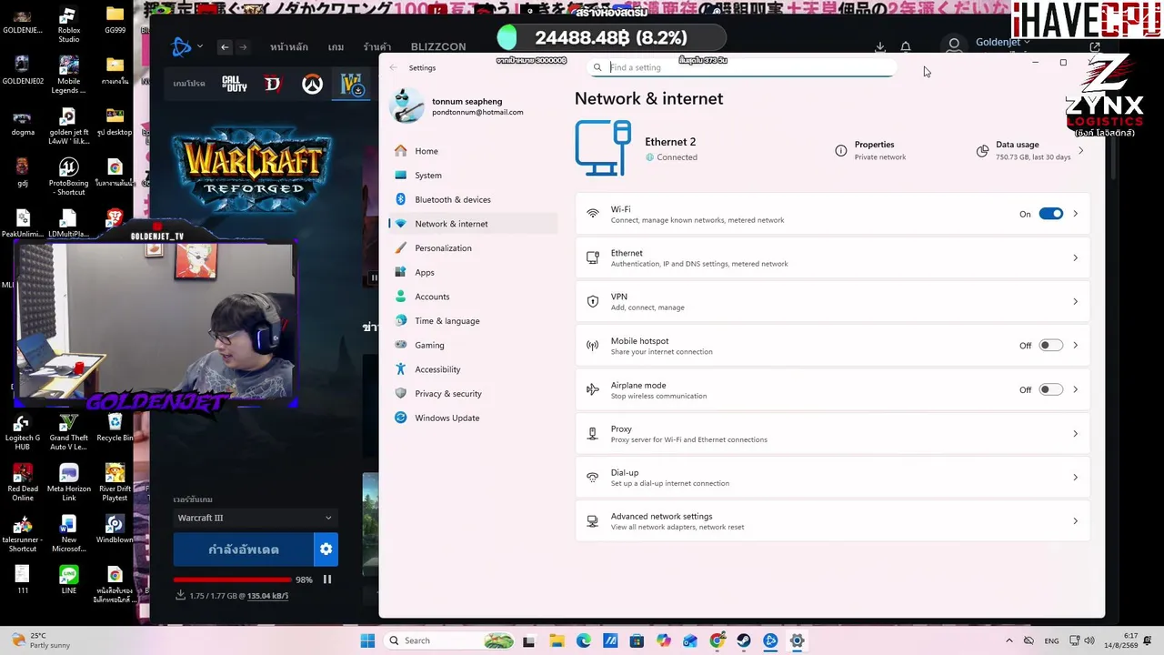Screen dimensions: 1164x655
Task: Open Mobile hotspot details chevron
Action: coord(1075,346)
